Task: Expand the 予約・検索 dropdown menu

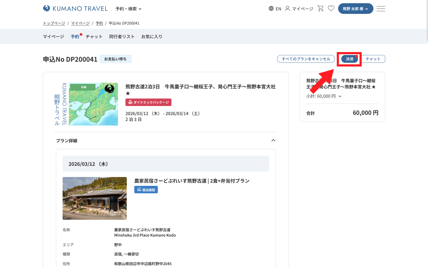Action: coord(128,9)
